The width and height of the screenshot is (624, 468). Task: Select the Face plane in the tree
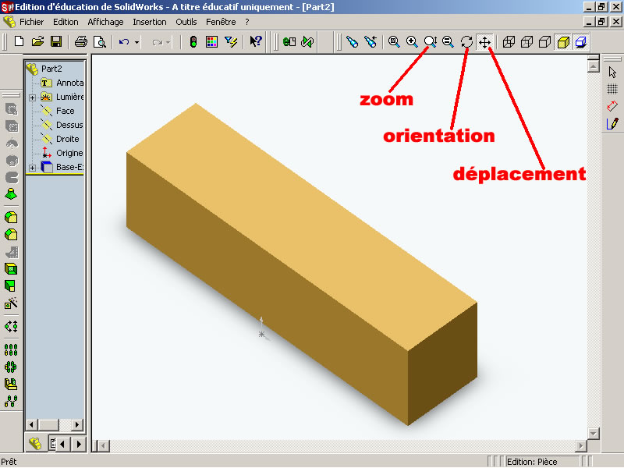pyautogui.click(x=66, y=111)
